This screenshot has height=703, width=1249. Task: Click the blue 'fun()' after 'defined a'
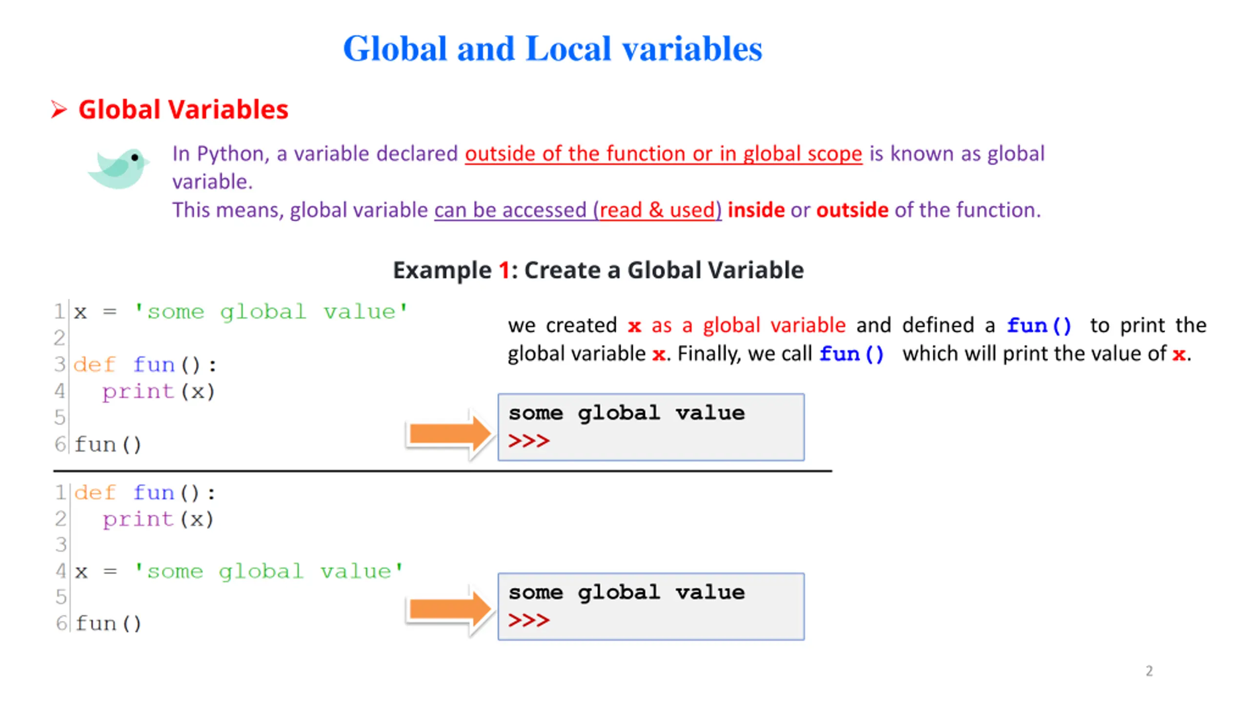(x=1039, y=326)
